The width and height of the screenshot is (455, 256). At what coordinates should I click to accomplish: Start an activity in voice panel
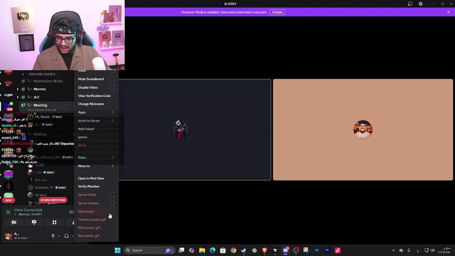(x=54, y=222)
